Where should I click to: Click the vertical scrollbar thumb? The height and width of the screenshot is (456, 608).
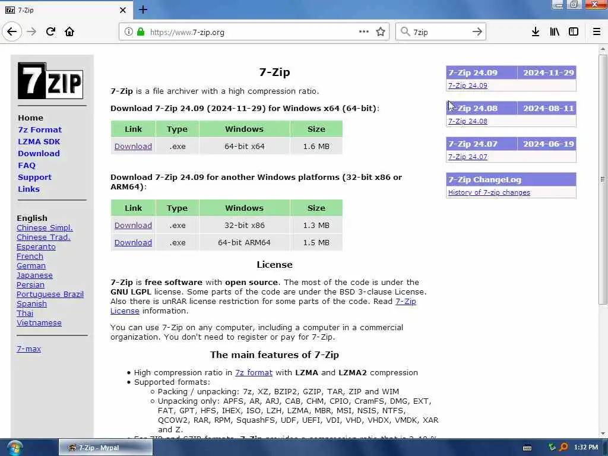(x=603, y=179)
